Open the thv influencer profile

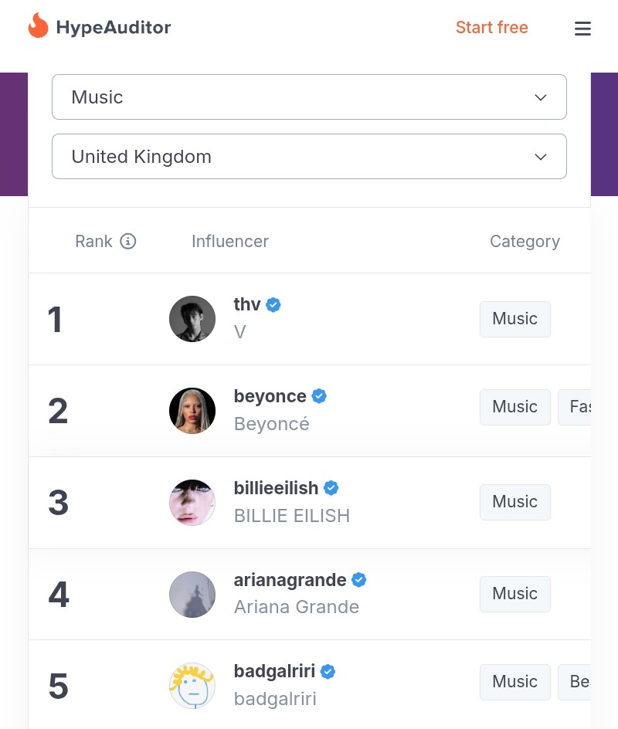pos(246,304)
